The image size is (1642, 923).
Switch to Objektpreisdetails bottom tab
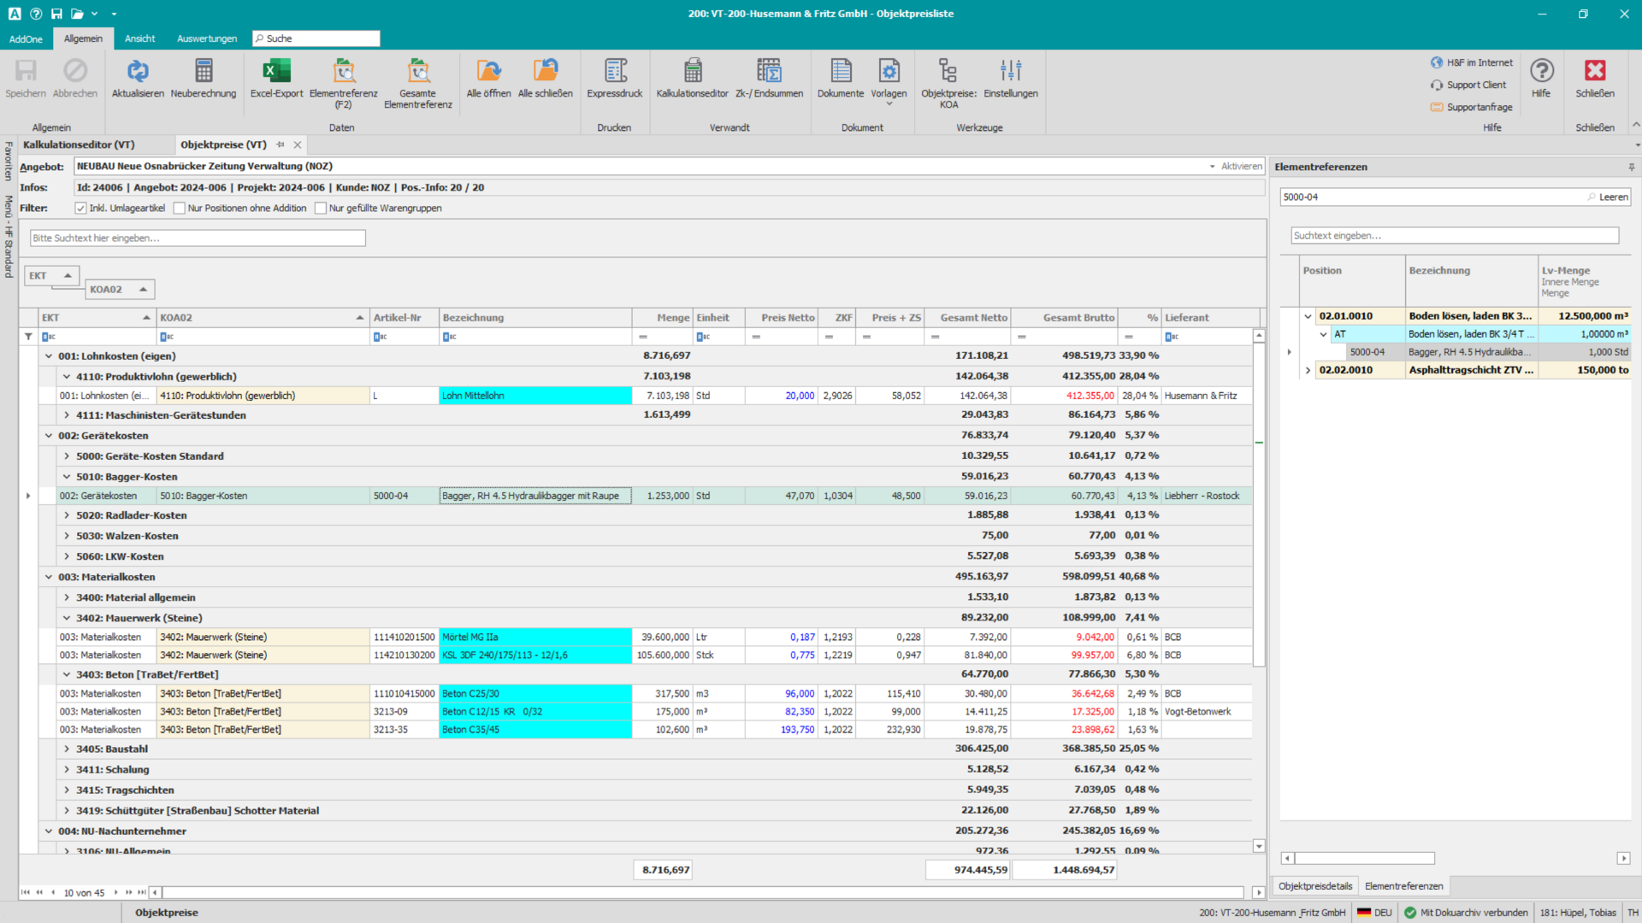tap(1314, 886)
